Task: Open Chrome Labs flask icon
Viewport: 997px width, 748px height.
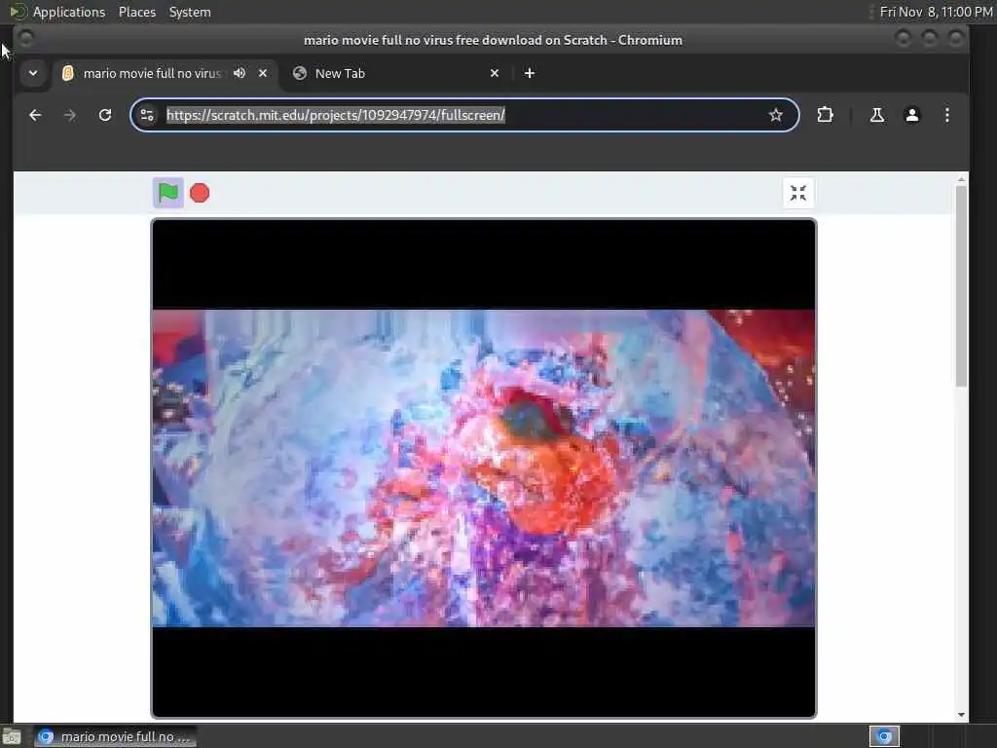Action: [x=877, y=115]
